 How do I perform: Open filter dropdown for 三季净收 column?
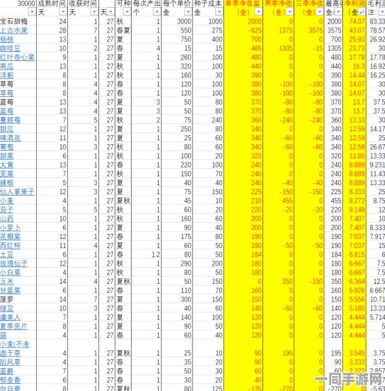(320, 12)
